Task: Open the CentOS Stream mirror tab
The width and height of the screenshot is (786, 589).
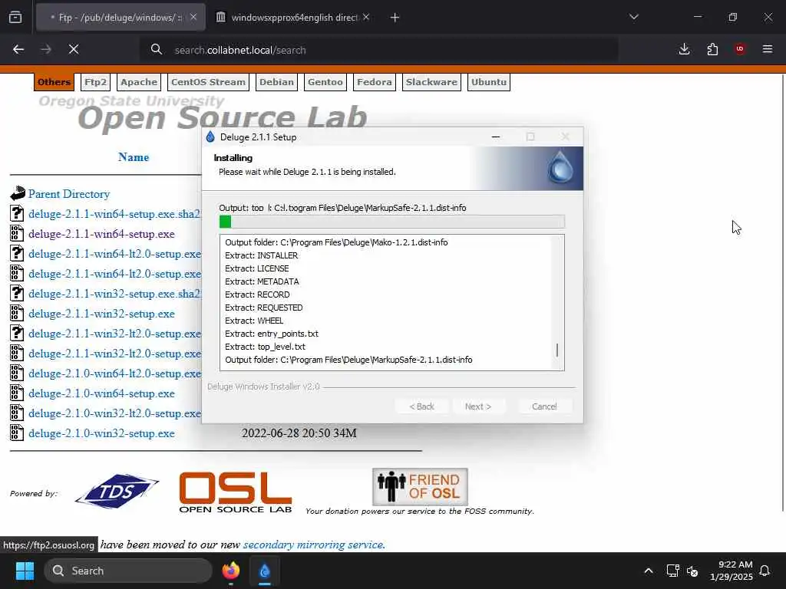Action: click(x=209, y=82)
